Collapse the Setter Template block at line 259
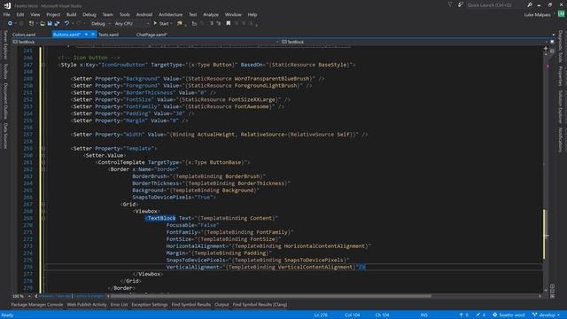This screenshot has width=567, height=319. [43, 149]
